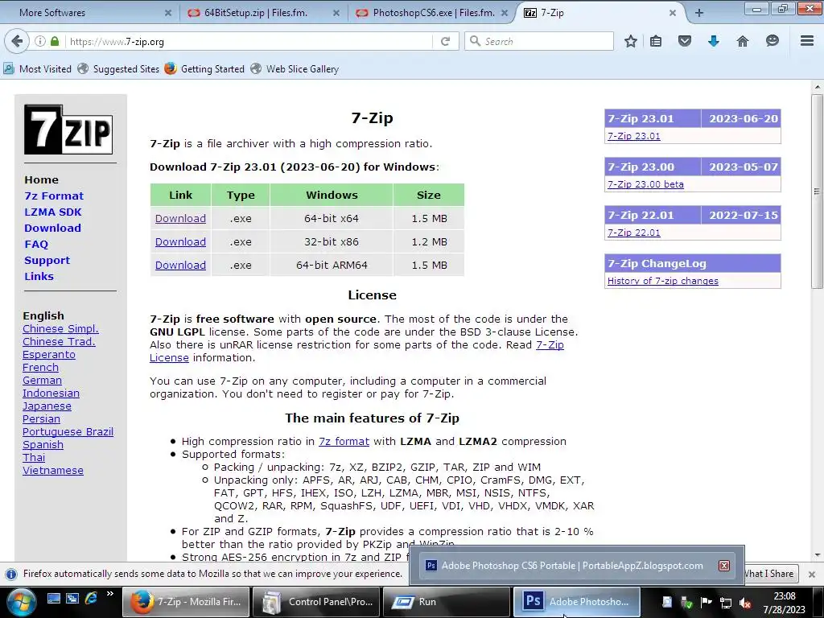
Task: Click the page vertical scrollbar thumb
Action: pos(817,192)
